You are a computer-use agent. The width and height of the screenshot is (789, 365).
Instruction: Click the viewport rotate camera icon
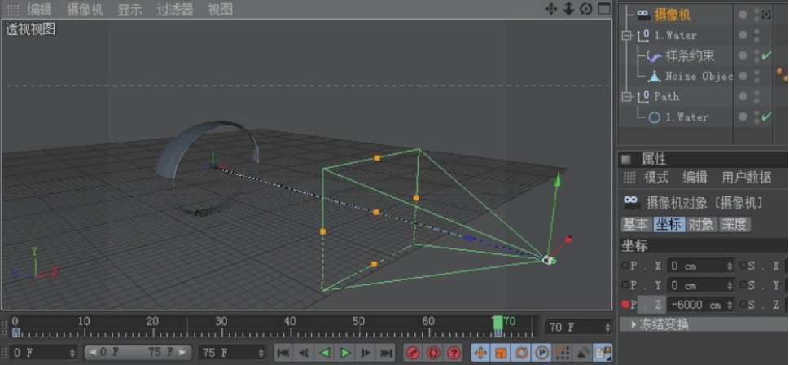click(585, 9)
